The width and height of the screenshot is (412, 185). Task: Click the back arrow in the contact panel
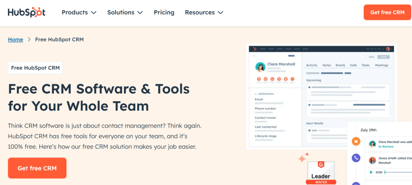click(x=254, y=56)
